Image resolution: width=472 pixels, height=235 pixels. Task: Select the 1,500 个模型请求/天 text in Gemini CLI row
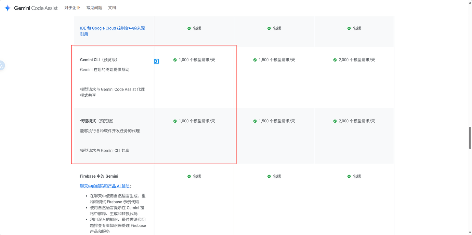277,60
